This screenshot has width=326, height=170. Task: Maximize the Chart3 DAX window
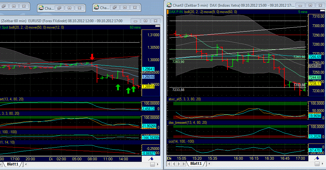(x=310, y=5)
